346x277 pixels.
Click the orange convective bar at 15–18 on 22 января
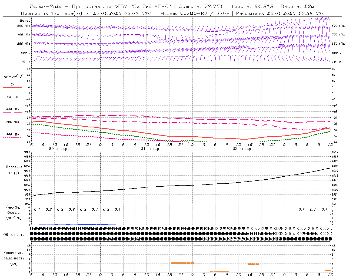[254, 264]
